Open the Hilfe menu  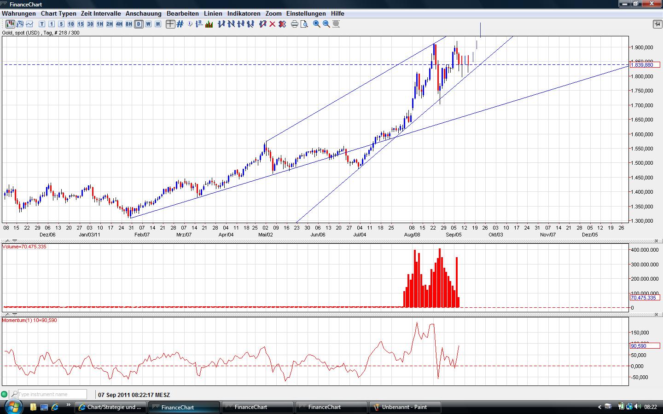point(337,13)
